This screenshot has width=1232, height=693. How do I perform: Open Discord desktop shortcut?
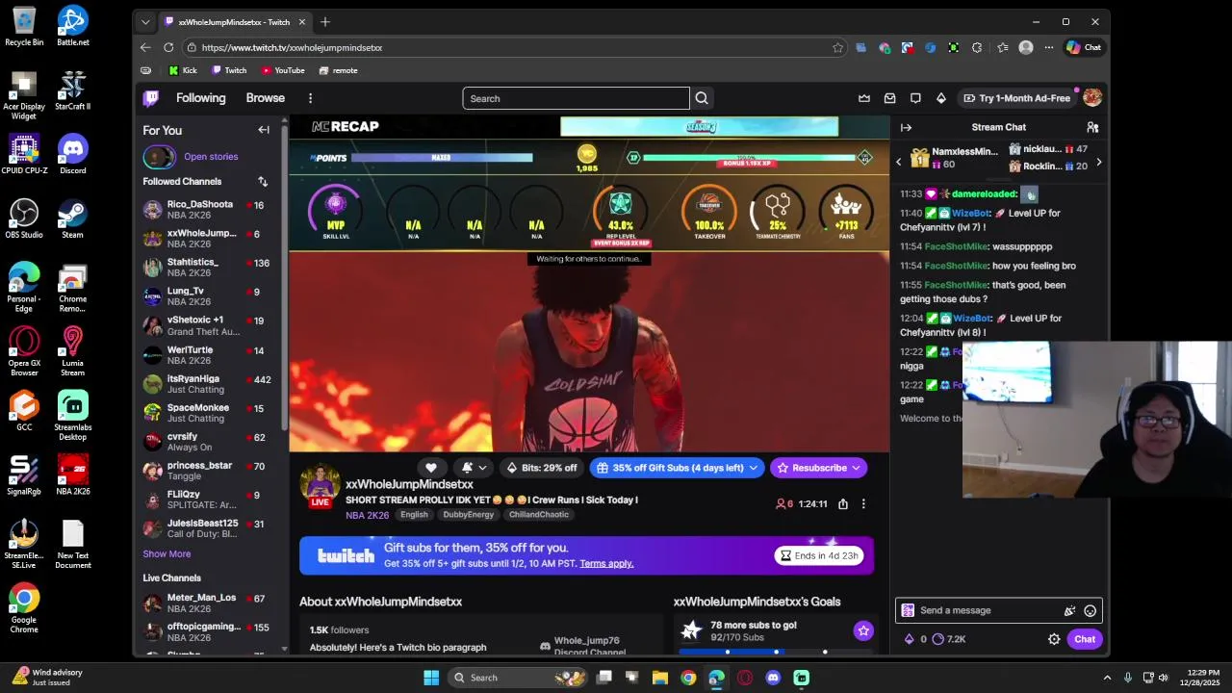pos(72,154)
